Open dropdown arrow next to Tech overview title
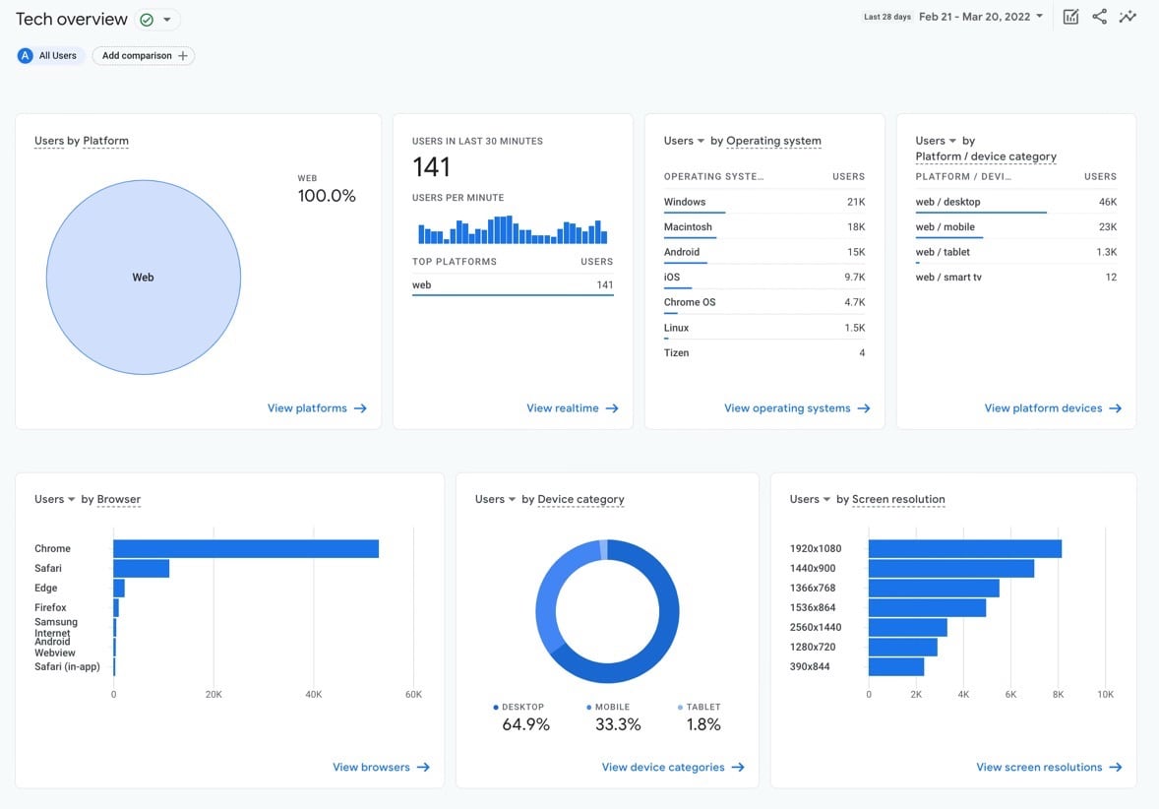Screen dimensions: 1159x809 [167, 20]
